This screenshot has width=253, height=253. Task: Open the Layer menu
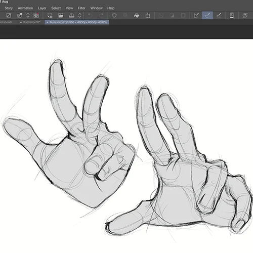pos(42,8)
